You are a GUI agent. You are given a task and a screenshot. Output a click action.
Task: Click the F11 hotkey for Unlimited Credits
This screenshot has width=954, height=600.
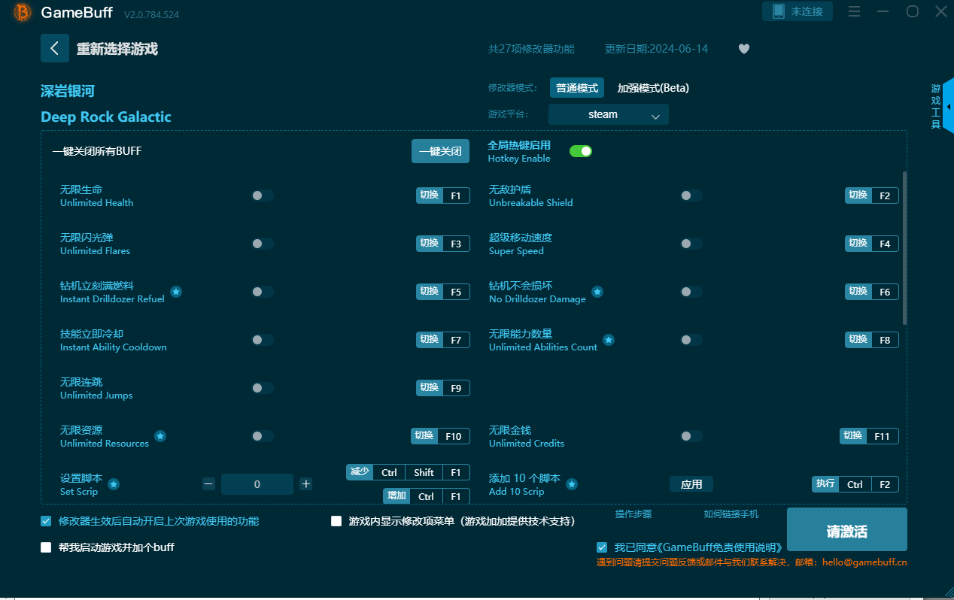pyautogui.click(x=883, y=436)
